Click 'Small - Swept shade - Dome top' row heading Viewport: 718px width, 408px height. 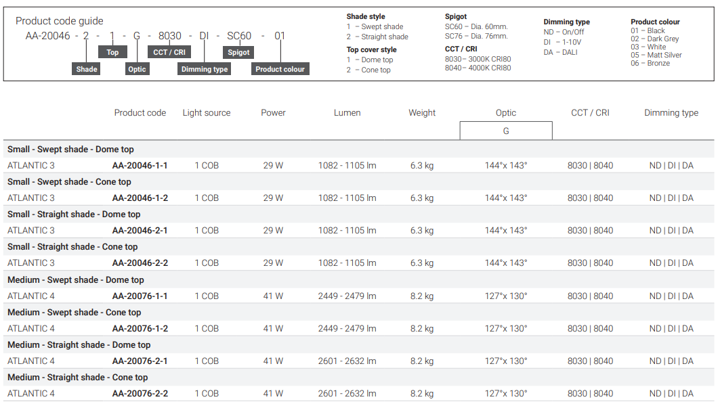tap(70, 150)
